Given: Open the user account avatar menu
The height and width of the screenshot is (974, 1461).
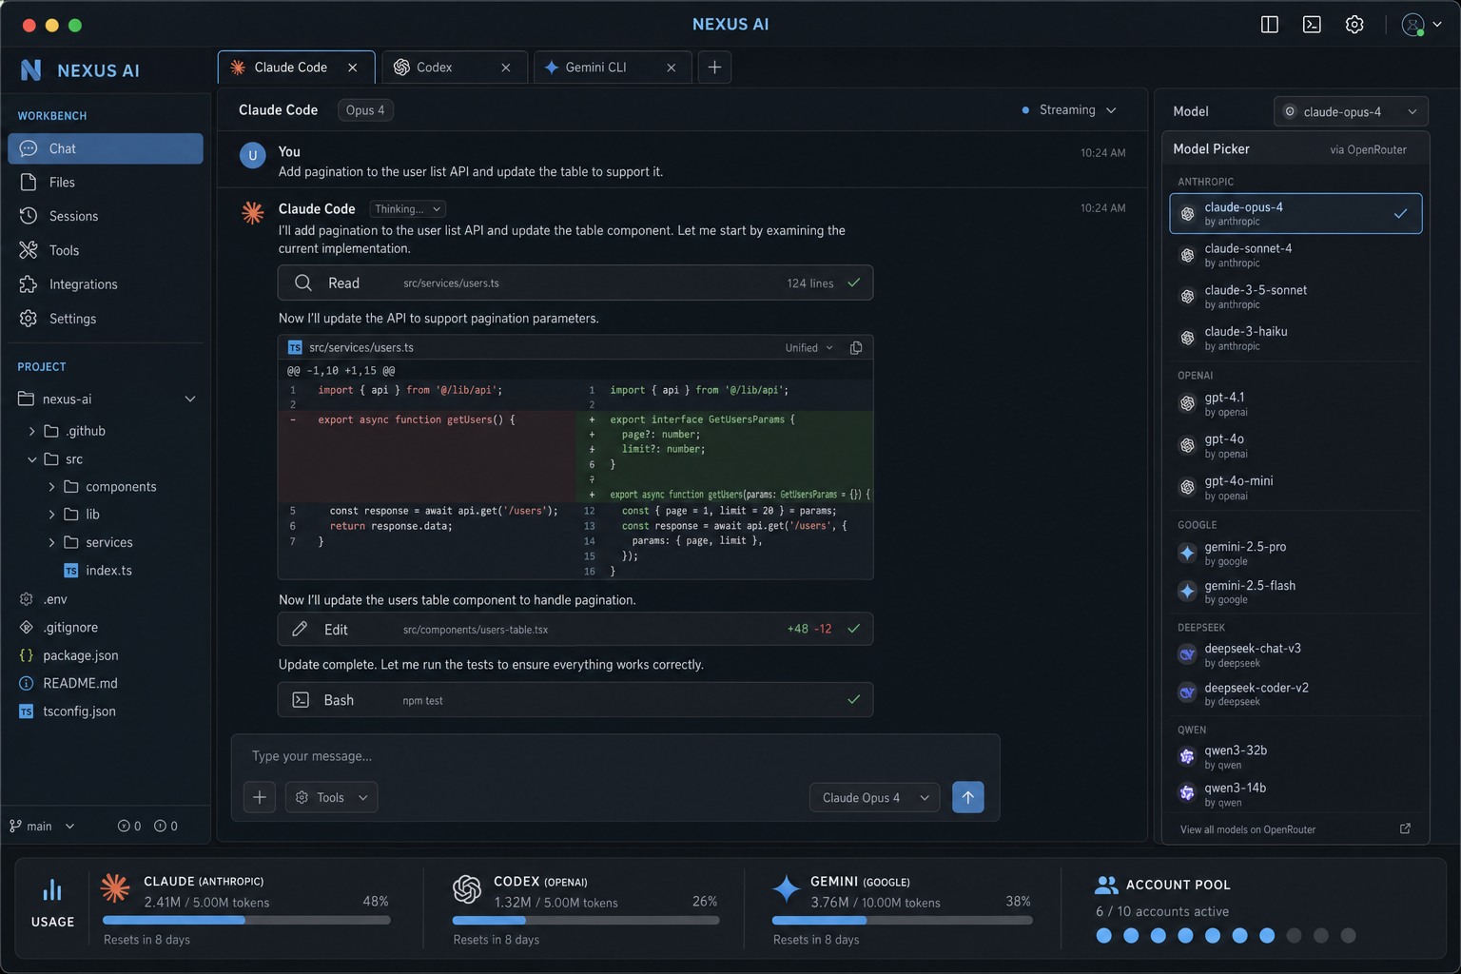Looking at the screenshot, I should point(1422,25).
